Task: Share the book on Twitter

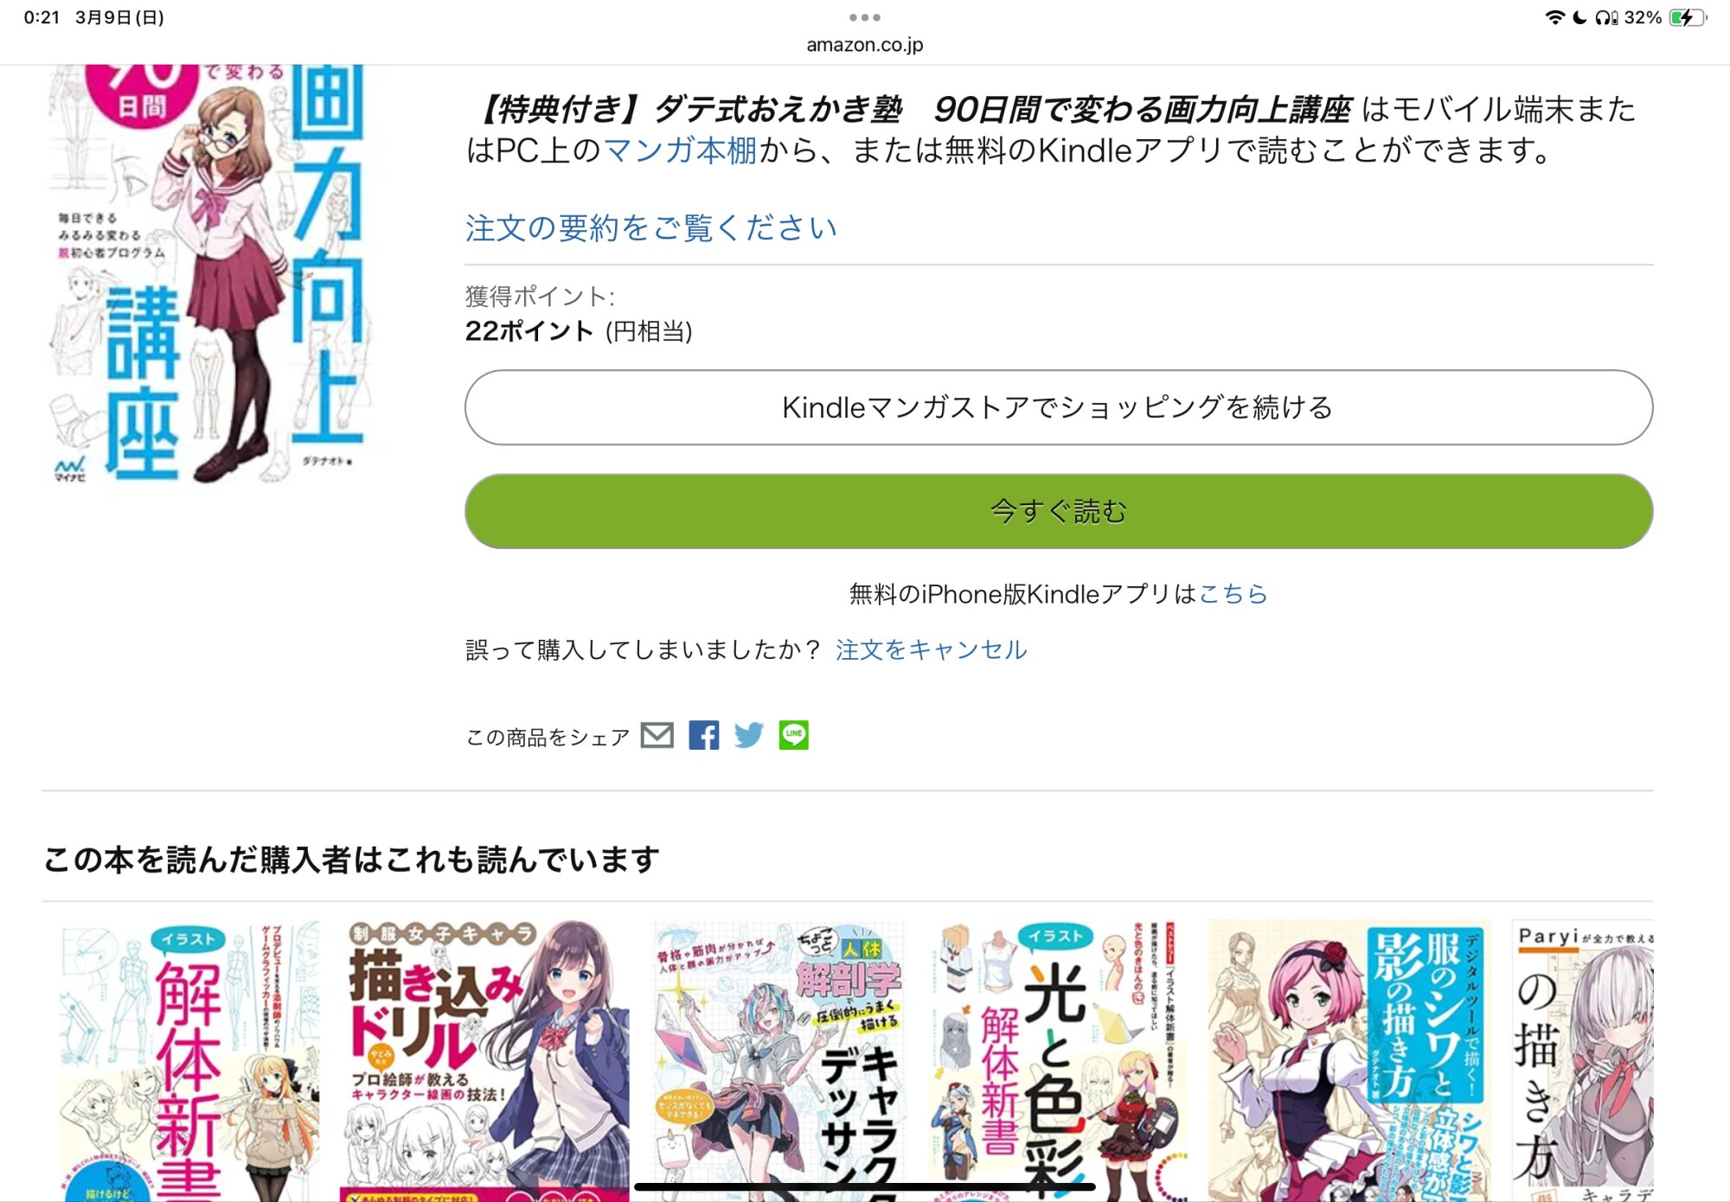Action: (748, 736)
